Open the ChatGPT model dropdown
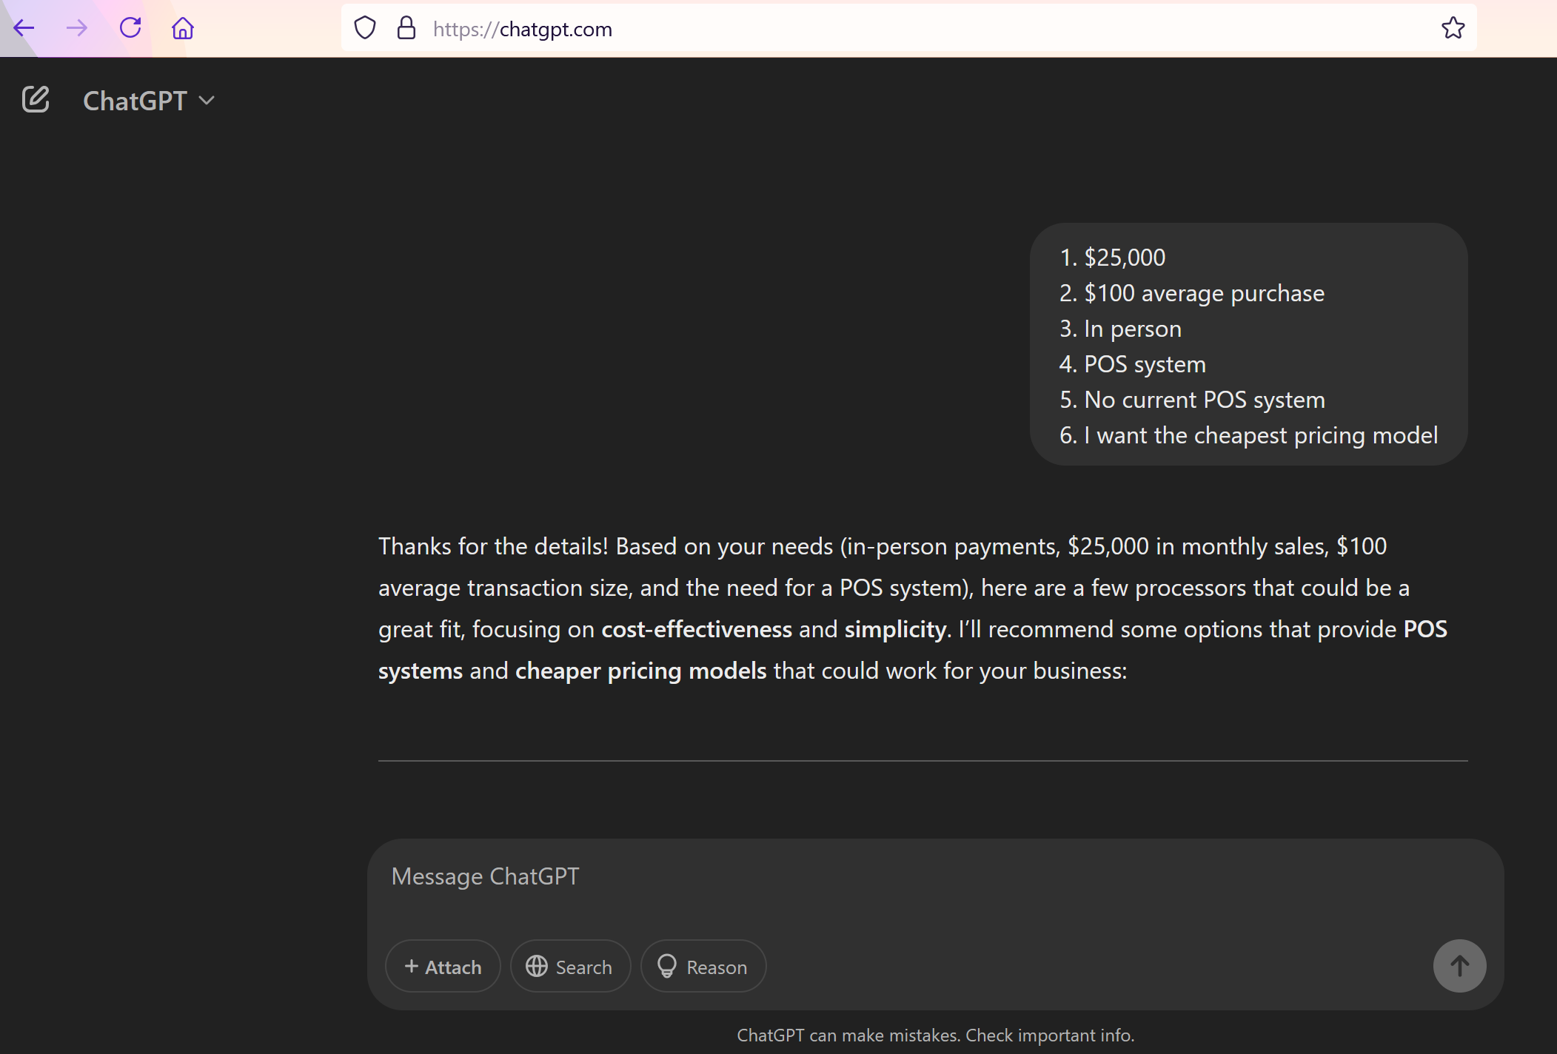 pyautogui.click(x=148, y=101)
